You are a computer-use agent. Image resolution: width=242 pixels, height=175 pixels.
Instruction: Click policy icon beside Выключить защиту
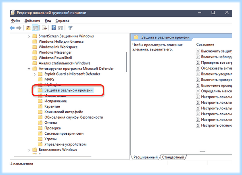198,51
